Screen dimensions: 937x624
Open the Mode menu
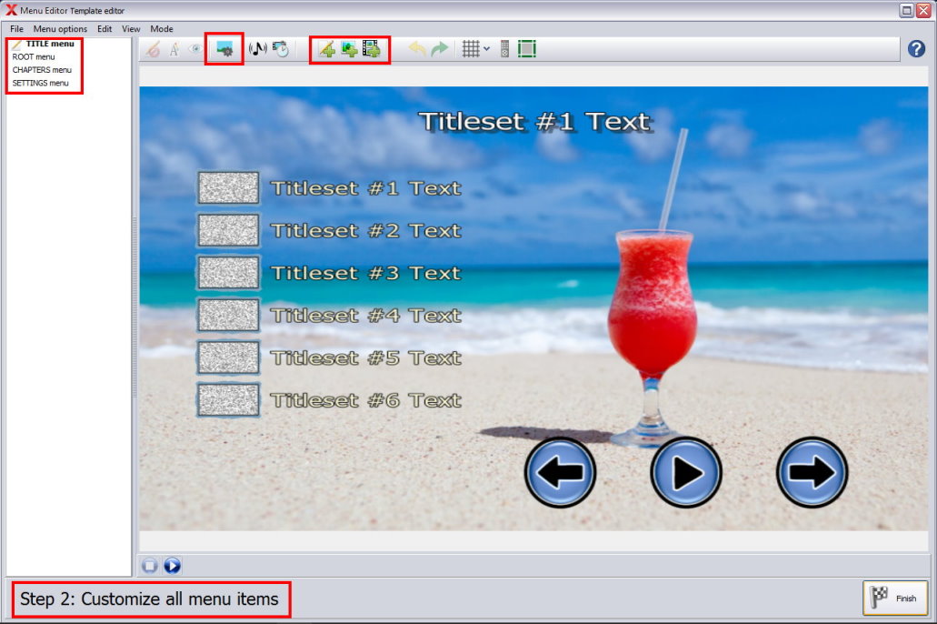coord(162,29)
